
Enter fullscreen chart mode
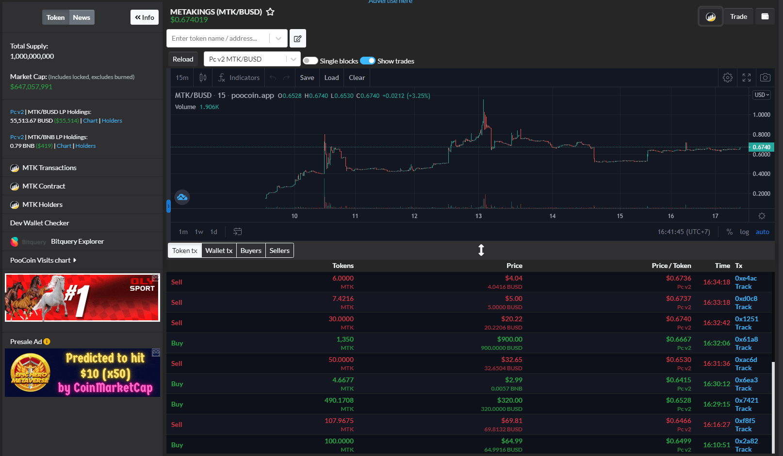point(747,78)
